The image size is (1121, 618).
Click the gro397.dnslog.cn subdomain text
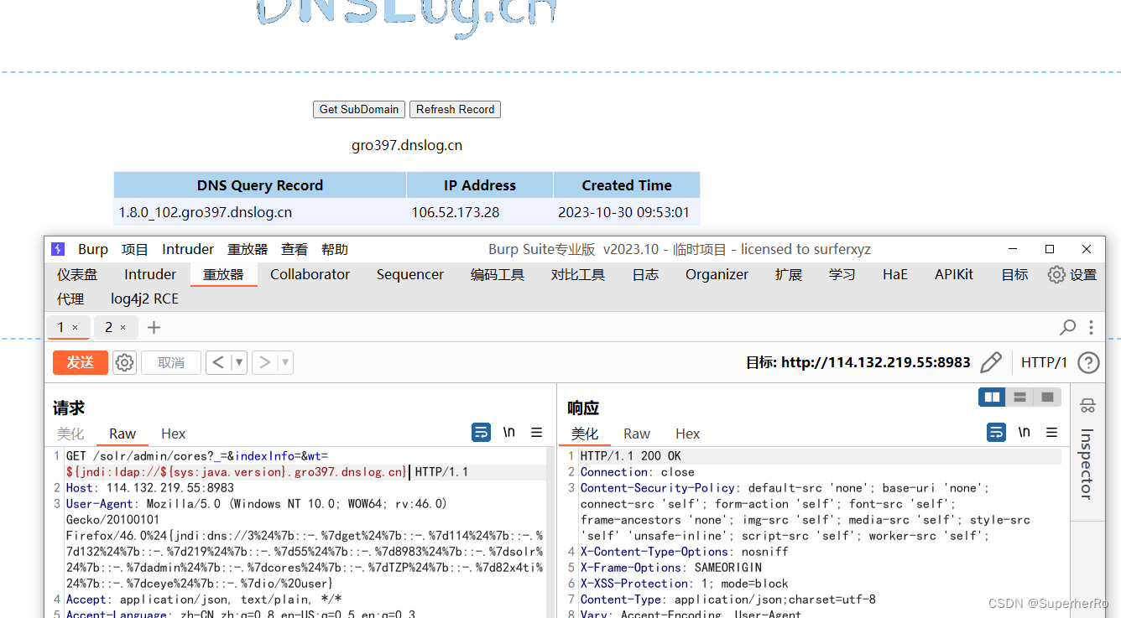coord(407,145)
